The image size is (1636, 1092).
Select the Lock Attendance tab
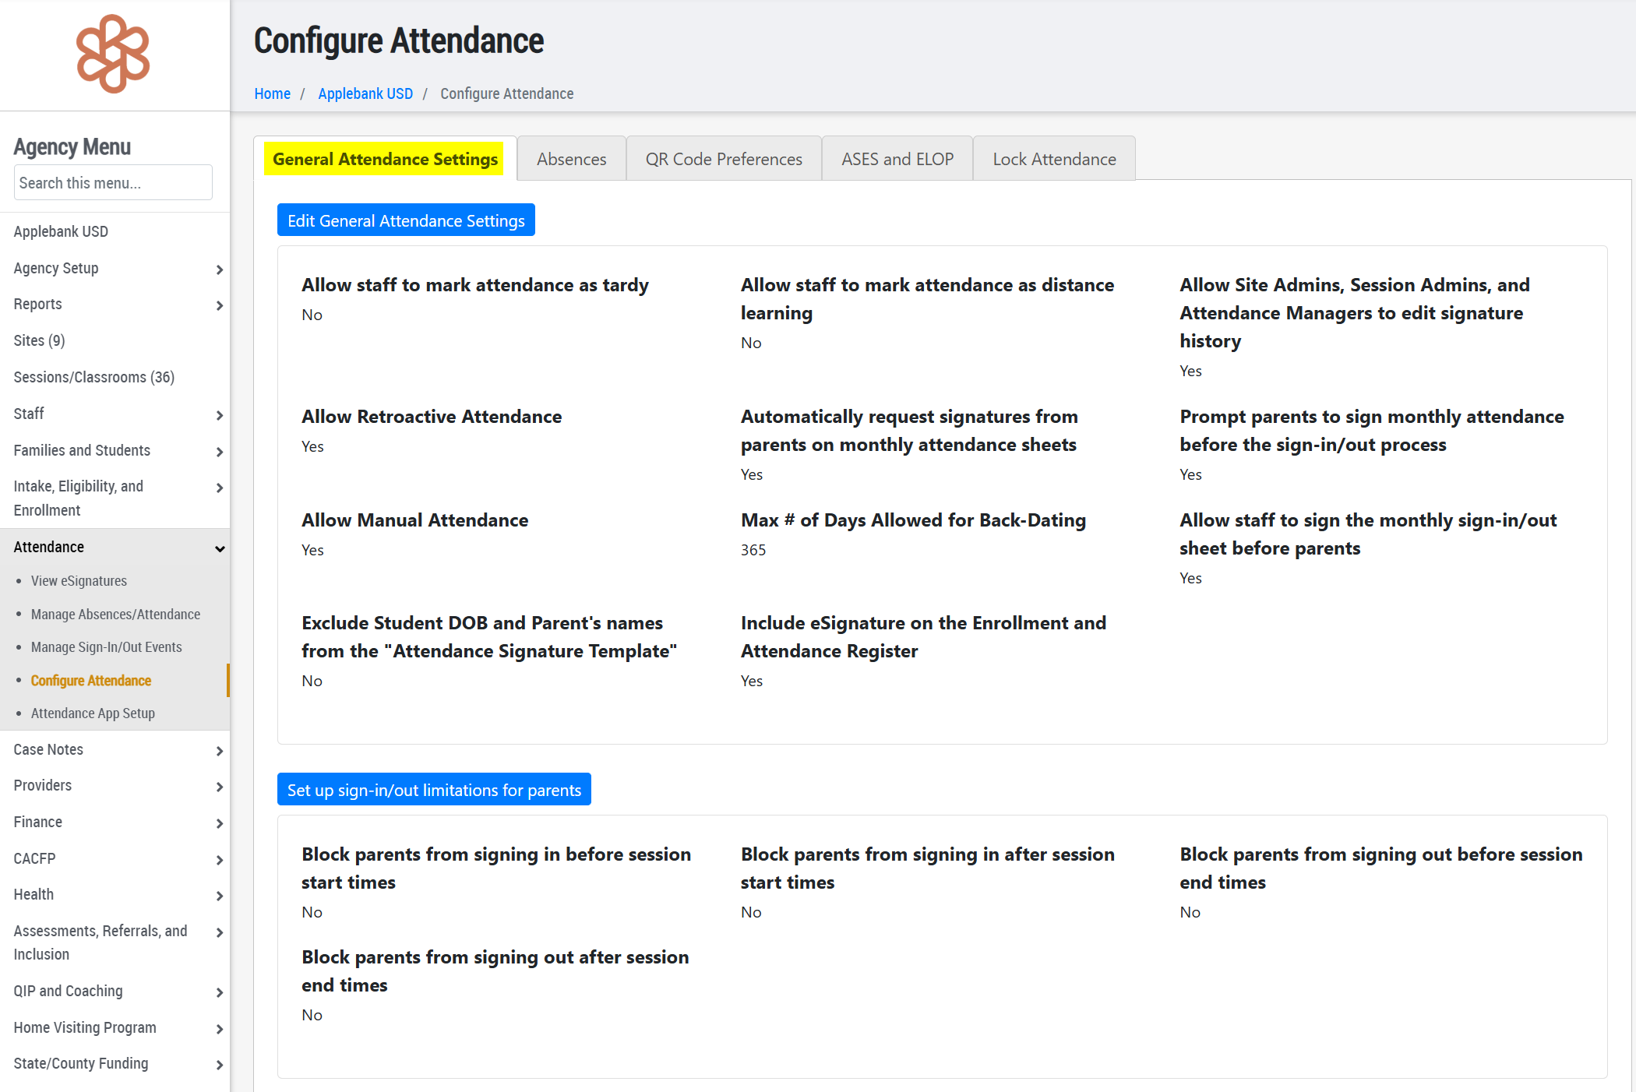[x=1053, y=159]
